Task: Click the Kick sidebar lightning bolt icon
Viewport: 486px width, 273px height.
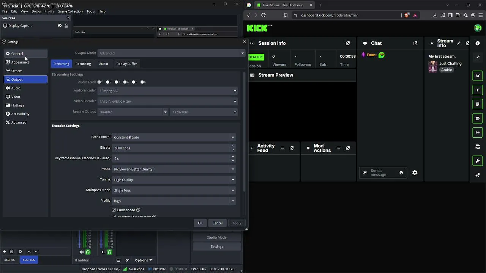Action: coord(478,90)
